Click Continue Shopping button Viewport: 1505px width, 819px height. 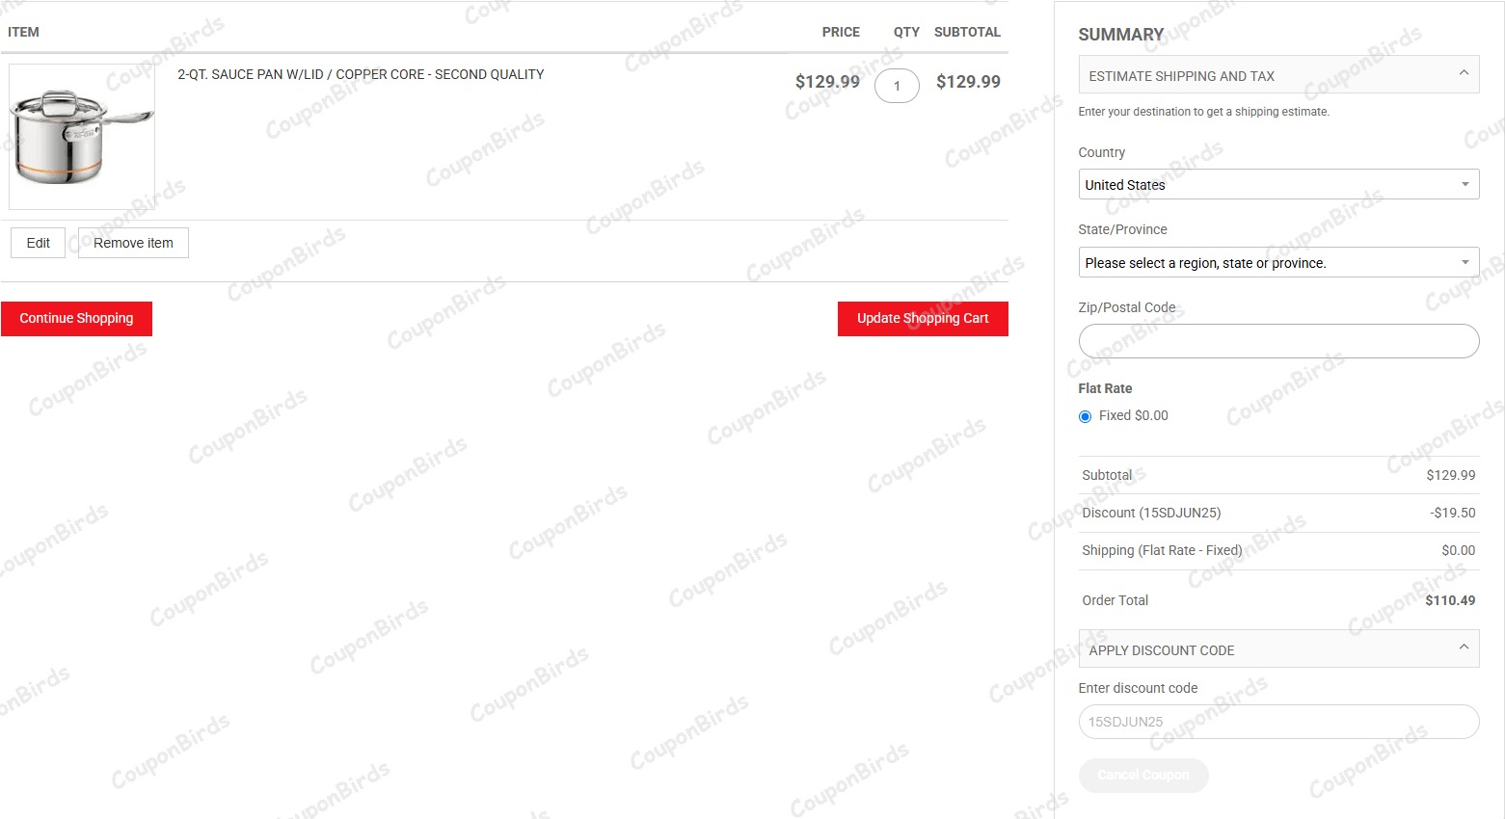click(x=76, y=319)
